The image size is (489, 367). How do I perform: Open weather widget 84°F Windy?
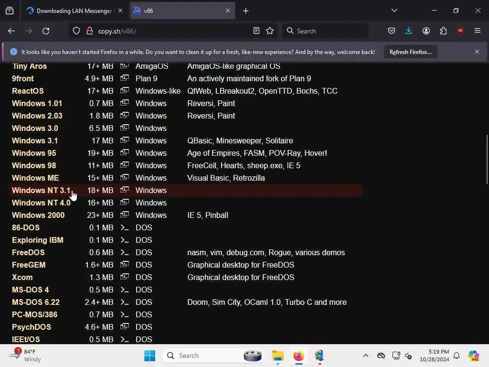[x=25, y=356]
